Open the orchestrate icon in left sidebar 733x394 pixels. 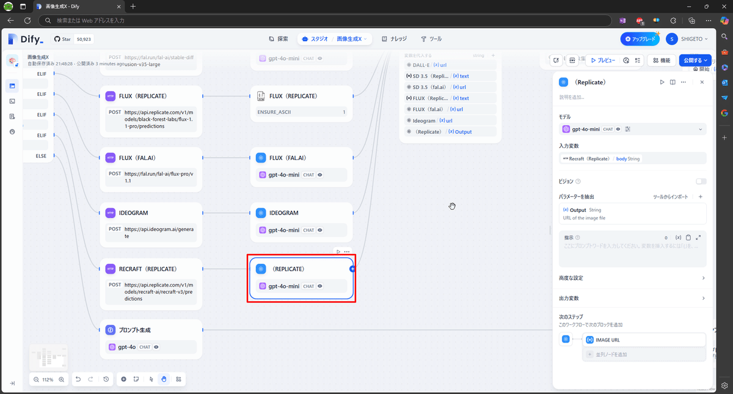coord(12,86)
